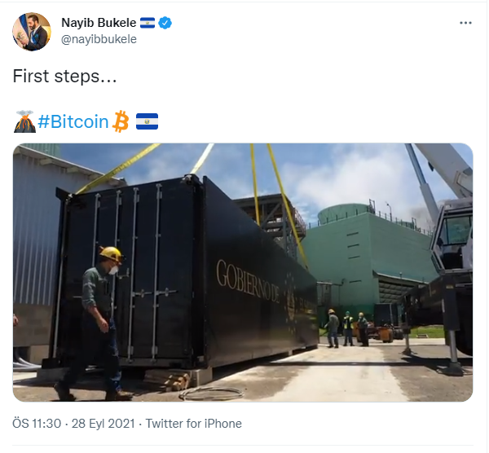Open Nayib Bukele's profile picture
The height and width of the screenshot is (453, 489).
click(32, 31)
